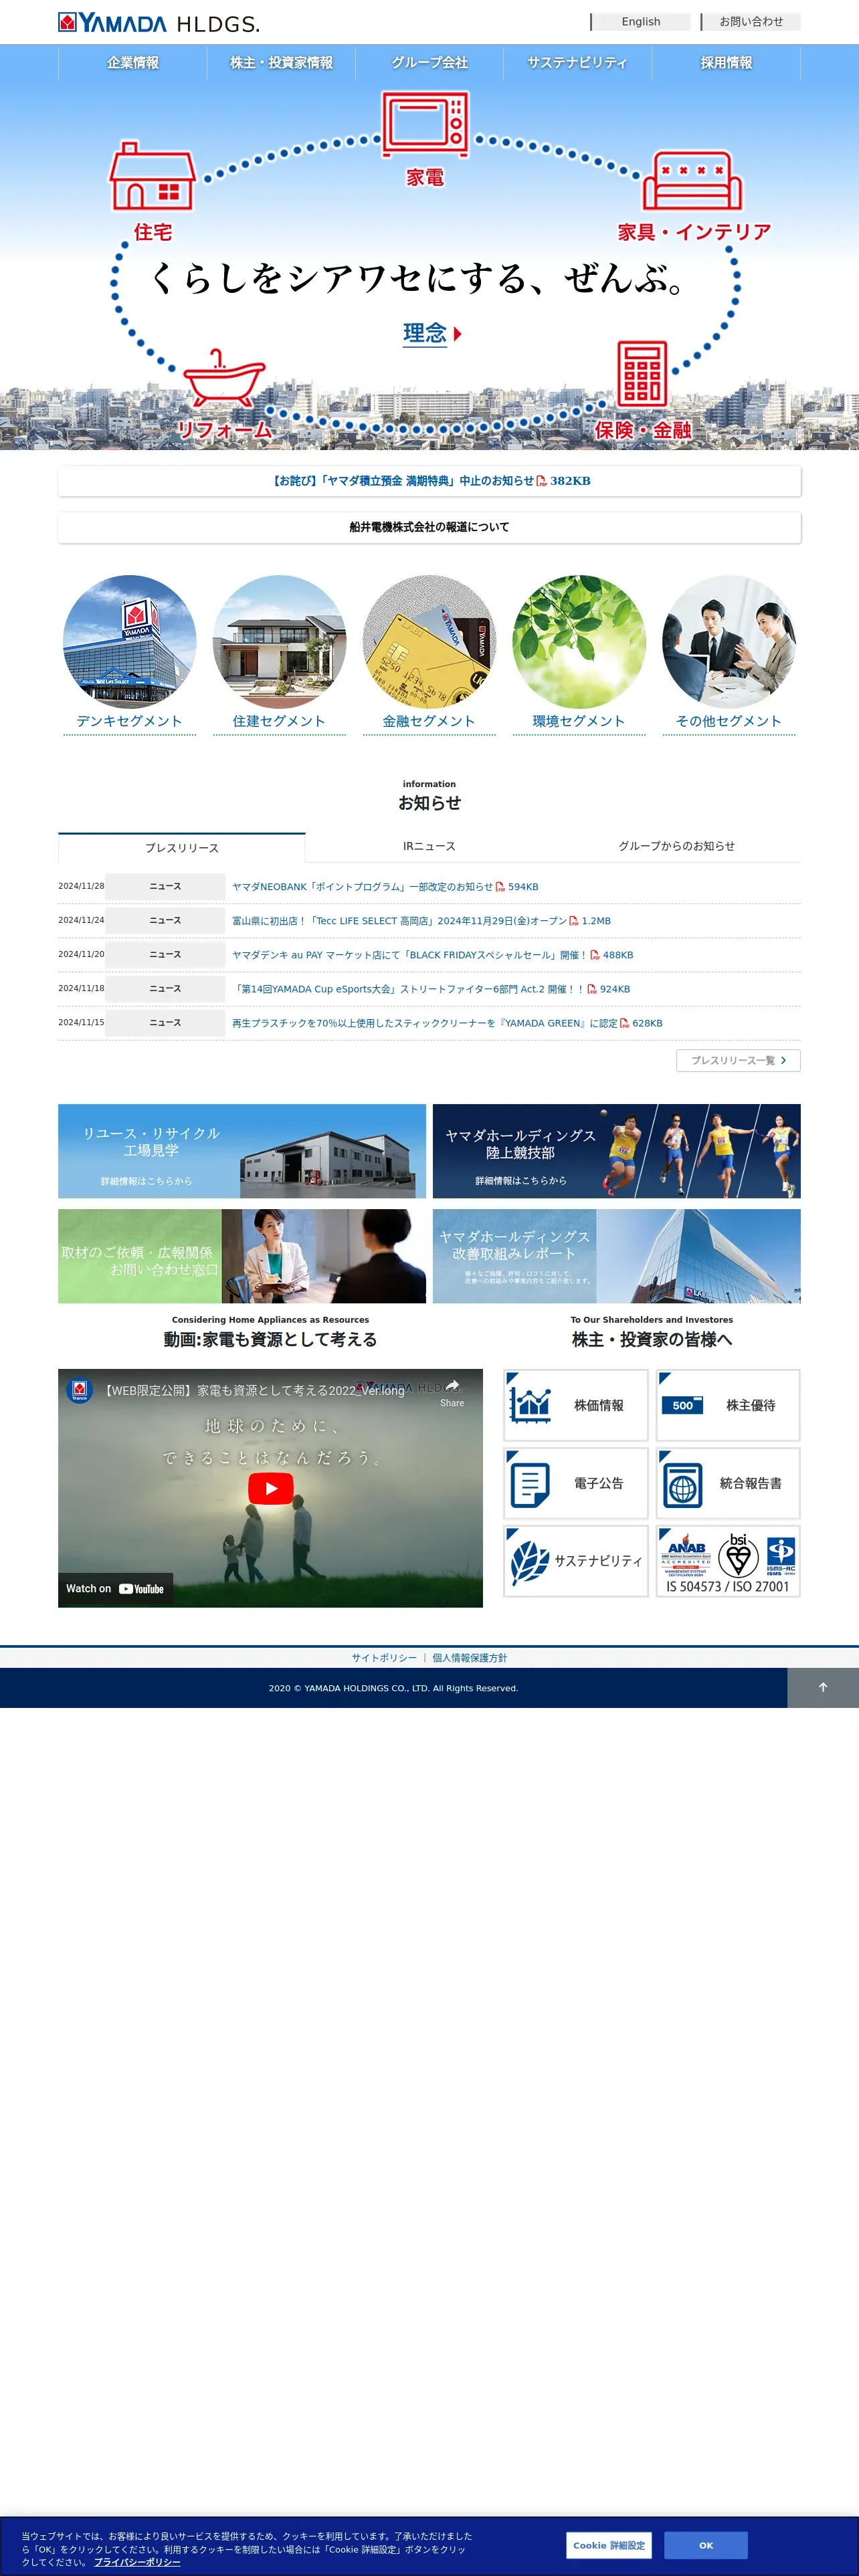
Task: Switch to the IRニュース tab
Action: tap(429, 846)
